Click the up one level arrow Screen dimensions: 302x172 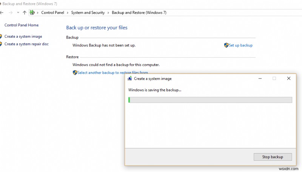pyautogui.click(x=25, y=12)
